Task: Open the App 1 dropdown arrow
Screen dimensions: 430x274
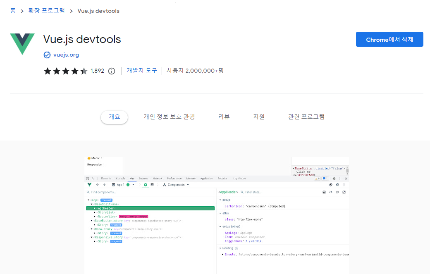Action: pos(134,185)
